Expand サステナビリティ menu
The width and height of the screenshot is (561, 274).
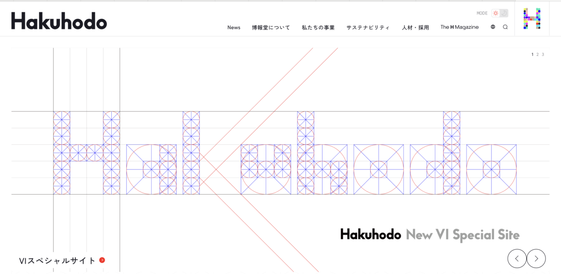coord(368,28)
